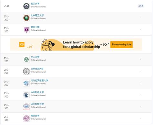
Task: Click the Download guide button
Action: pyautogui.click(x=121, y=44)
